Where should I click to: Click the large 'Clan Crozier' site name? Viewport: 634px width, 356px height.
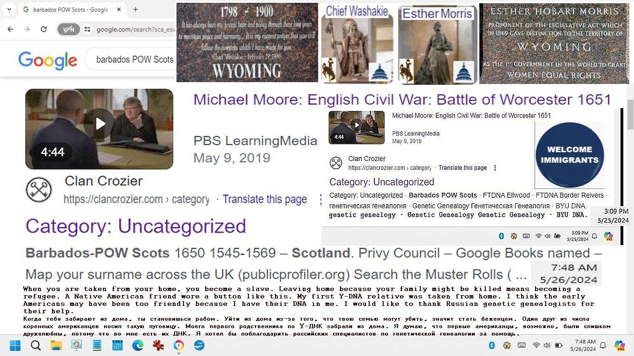(x=104, y=181)
